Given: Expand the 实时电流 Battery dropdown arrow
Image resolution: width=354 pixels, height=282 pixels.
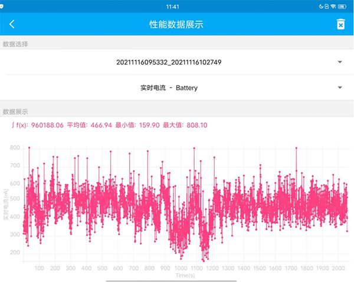Looking at the screenshot, I should [x=340, y=88].
